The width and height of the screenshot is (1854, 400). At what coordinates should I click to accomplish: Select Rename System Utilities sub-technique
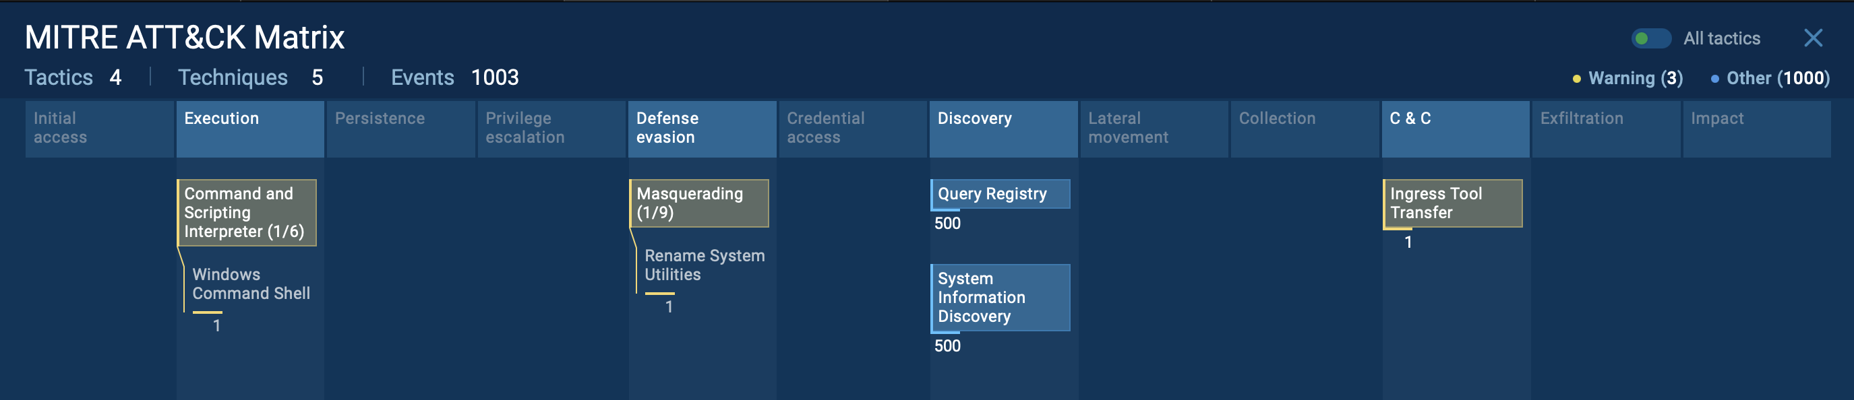704,265
